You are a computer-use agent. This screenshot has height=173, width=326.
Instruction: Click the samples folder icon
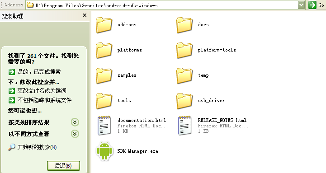pyautogui.click(x=104, y=76)
